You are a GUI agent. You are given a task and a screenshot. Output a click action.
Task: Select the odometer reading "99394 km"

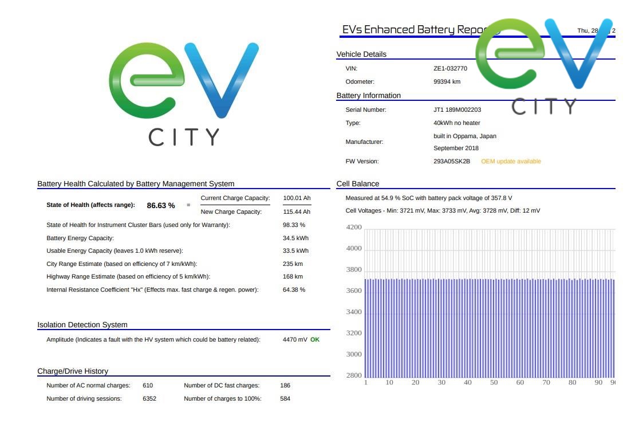point(447,81)
